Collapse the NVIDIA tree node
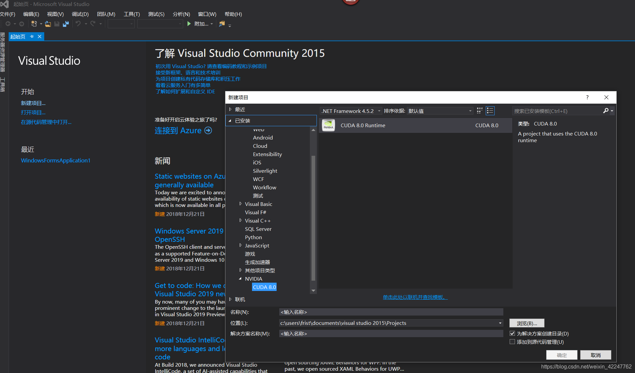635x373 pixels. tap(240, 279)
